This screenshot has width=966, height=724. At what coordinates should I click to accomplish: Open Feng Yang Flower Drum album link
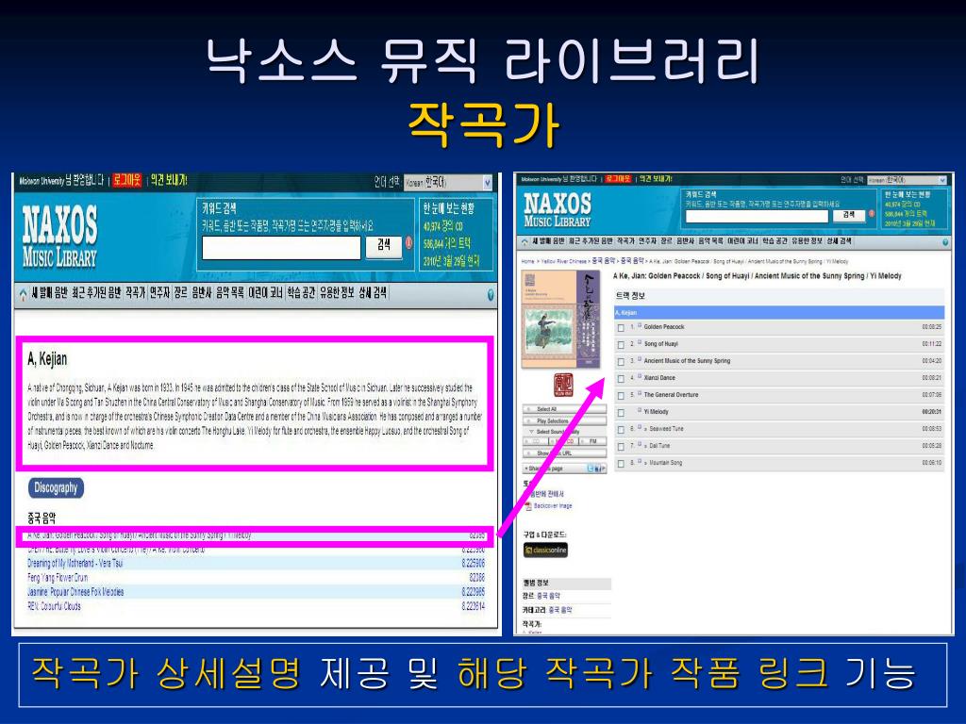[x=58, y=578]
